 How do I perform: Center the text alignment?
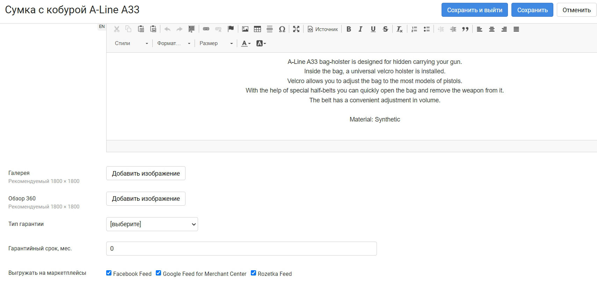(492, 29)
